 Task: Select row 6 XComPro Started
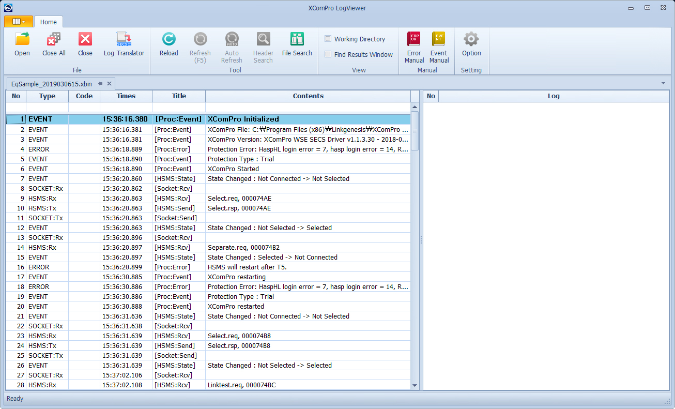[x=208, y=169]
